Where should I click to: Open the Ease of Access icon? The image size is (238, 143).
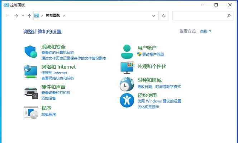(127, 100)
